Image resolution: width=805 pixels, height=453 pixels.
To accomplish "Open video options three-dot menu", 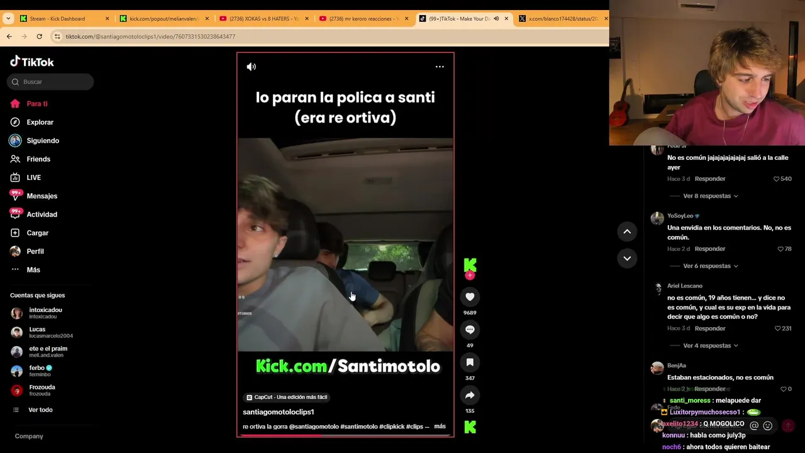I will 440,67.
